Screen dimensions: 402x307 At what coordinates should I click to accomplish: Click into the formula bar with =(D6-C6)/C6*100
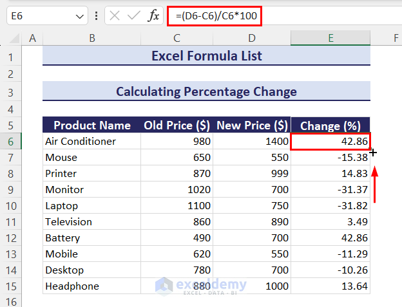pos(283,16)
